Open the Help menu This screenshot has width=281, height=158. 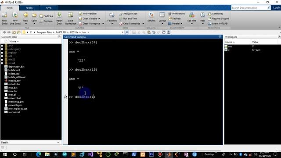tap(202, 18)
